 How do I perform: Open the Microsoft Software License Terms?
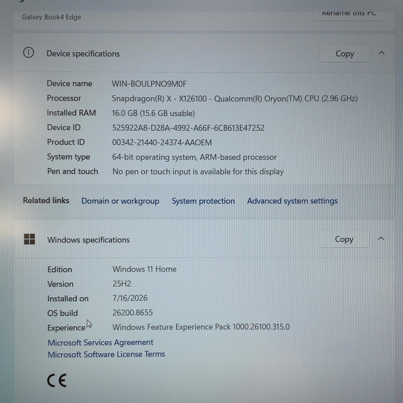click(106, 354)
